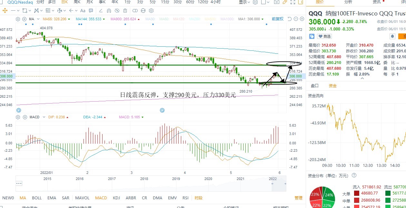Reset chart view with undo arrow

(x=290, y=19)
